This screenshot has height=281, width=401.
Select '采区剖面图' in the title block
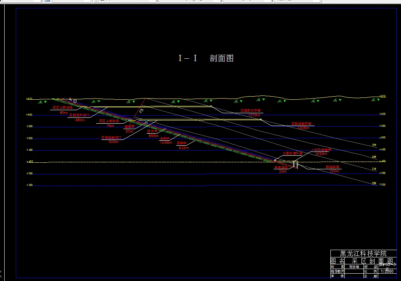(372, 261)
